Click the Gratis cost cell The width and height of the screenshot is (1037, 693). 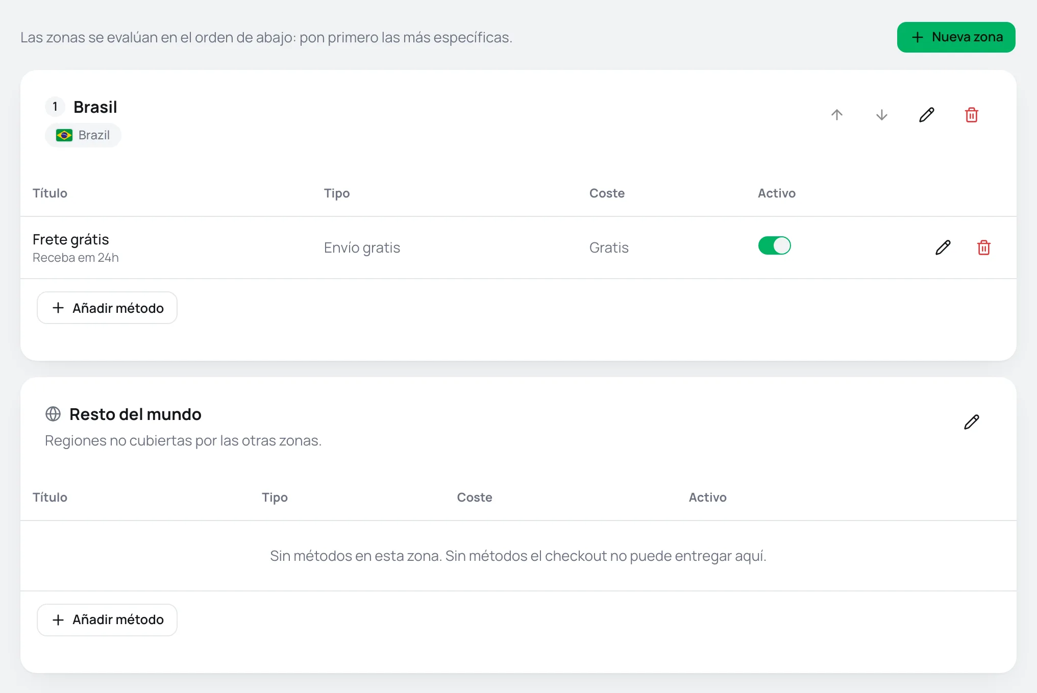pos(609,247)
